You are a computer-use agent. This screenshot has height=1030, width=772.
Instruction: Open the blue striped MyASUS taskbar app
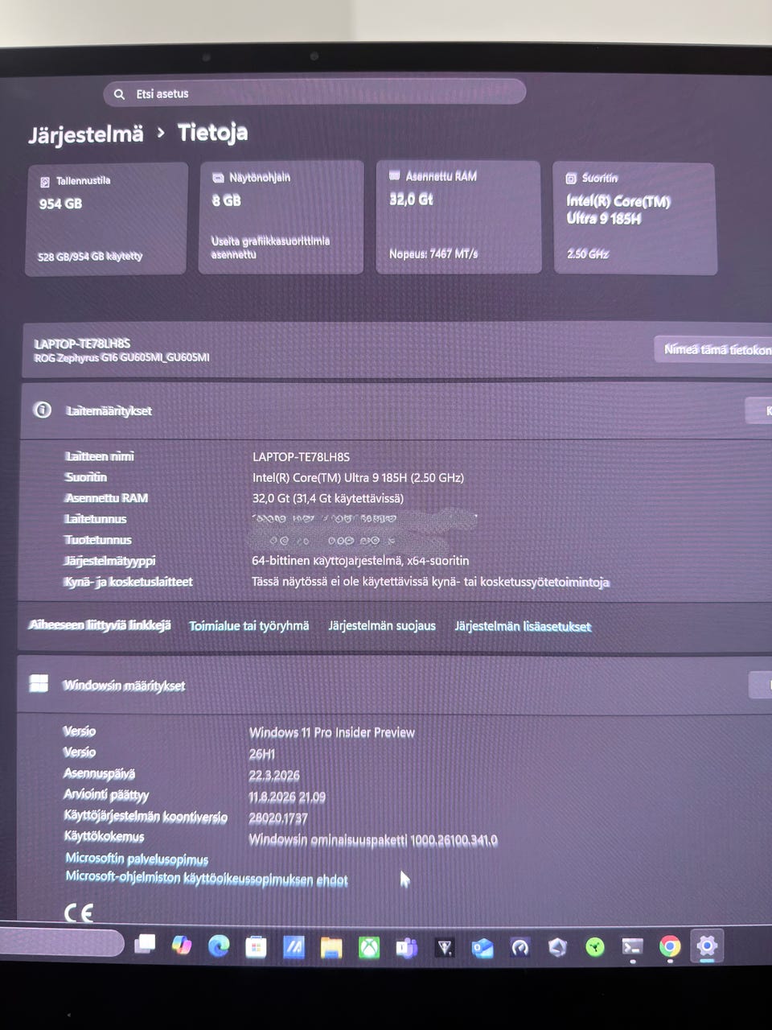(294, 947)
